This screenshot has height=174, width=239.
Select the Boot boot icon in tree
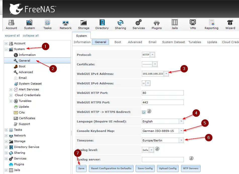point(16,66)
